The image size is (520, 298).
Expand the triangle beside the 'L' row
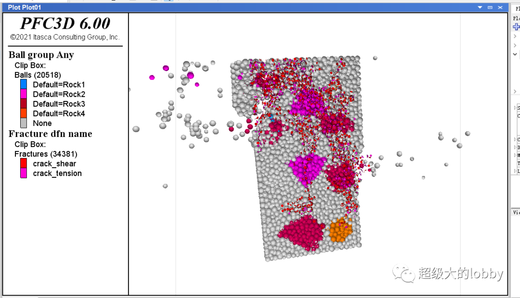point(515,171)
